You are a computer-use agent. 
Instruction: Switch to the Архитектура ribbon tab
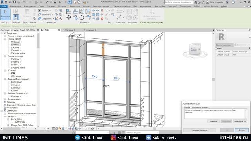[x=15, y=6]
